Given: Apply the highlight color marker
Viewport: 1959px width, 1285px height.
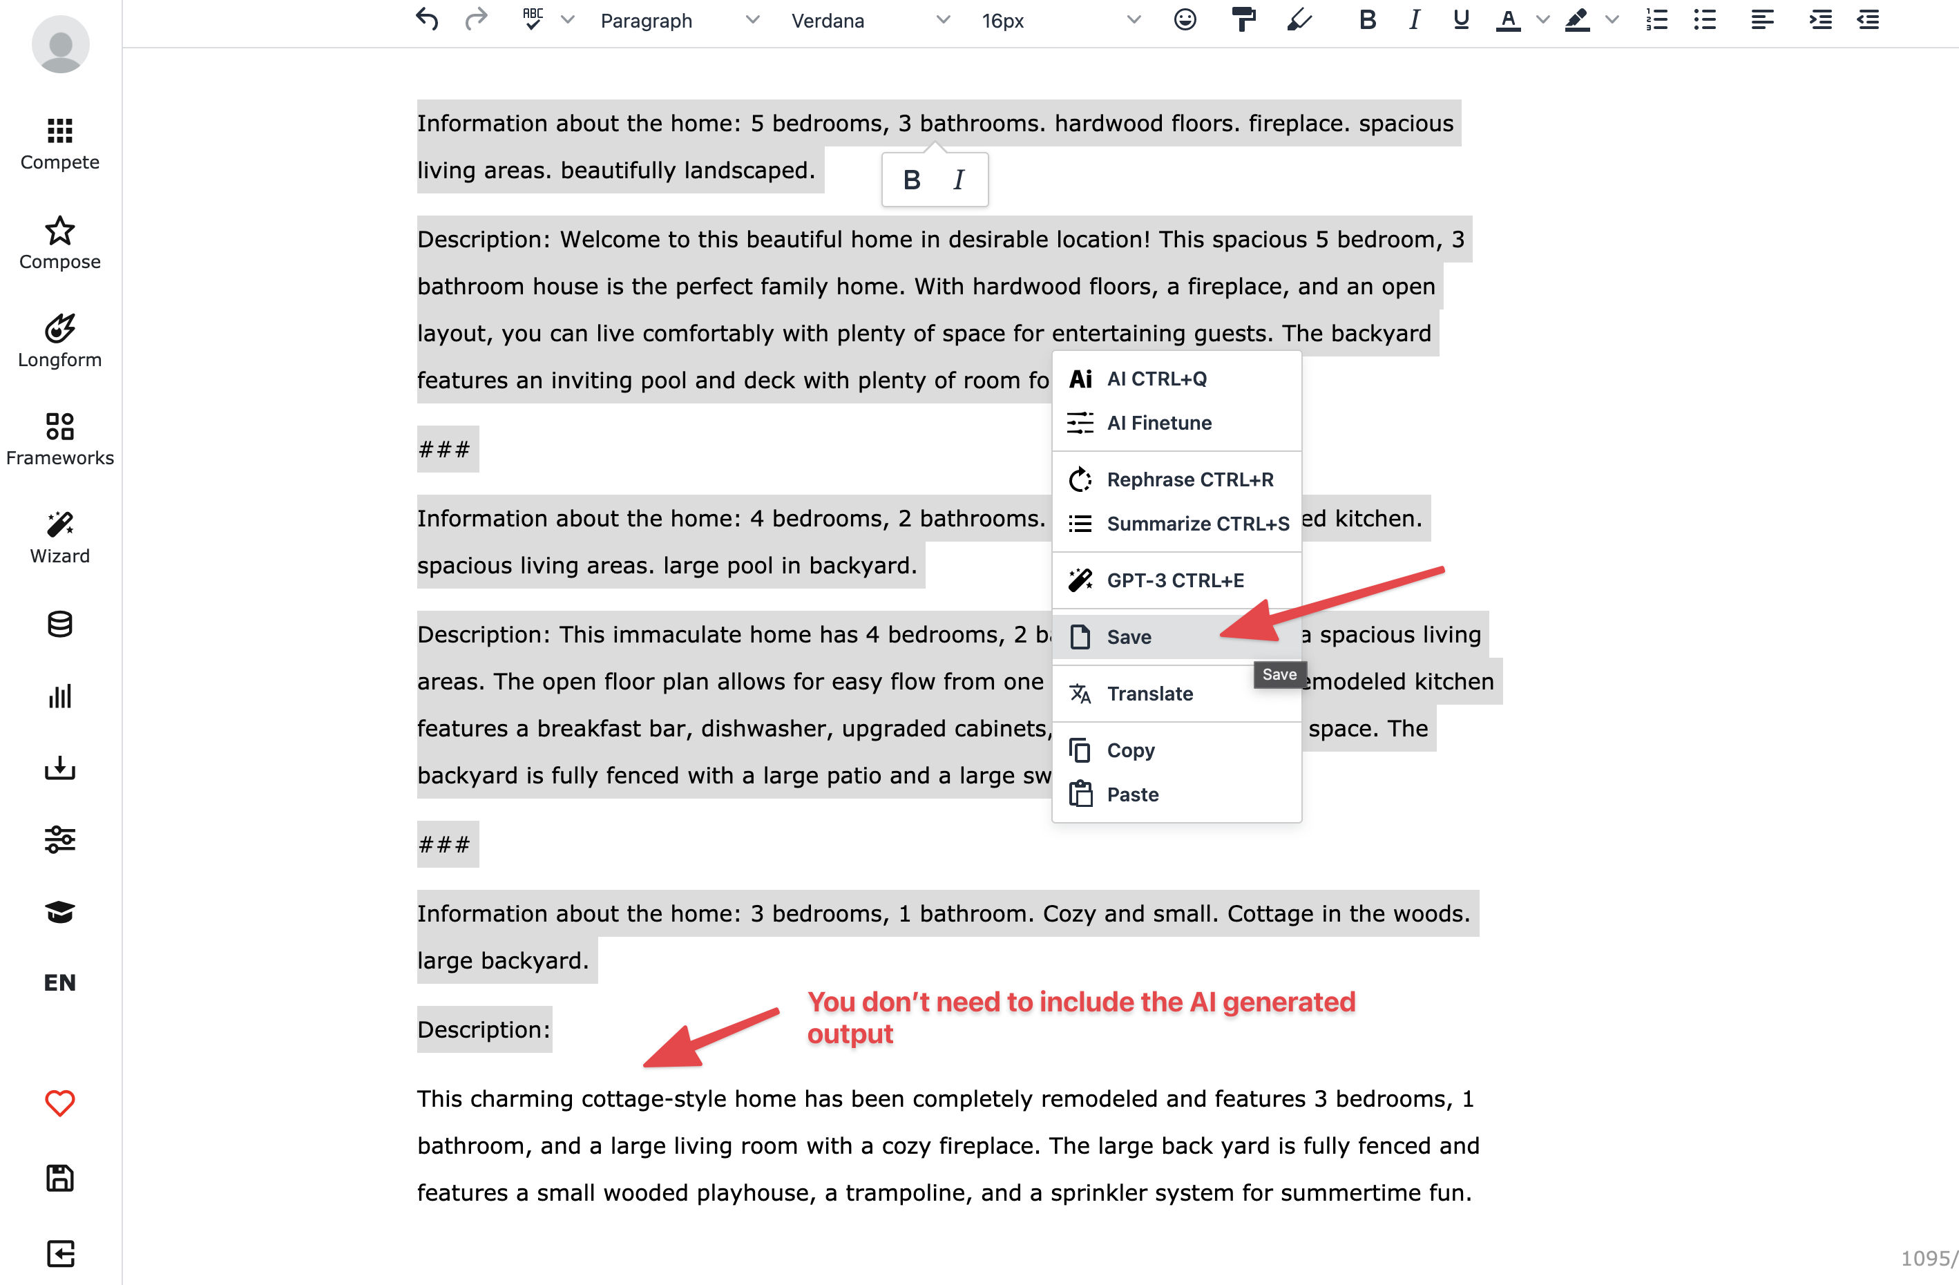Looking at the screenshot, I should 1577,20.
